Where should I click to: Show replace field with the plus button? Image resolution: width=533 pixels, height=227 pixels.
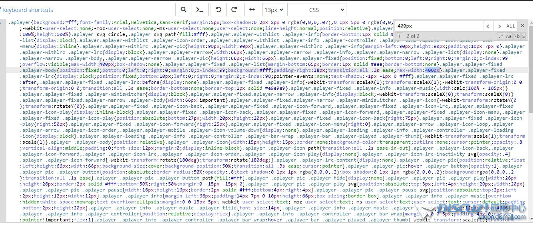pyautogui.click(x=399, y=36)
